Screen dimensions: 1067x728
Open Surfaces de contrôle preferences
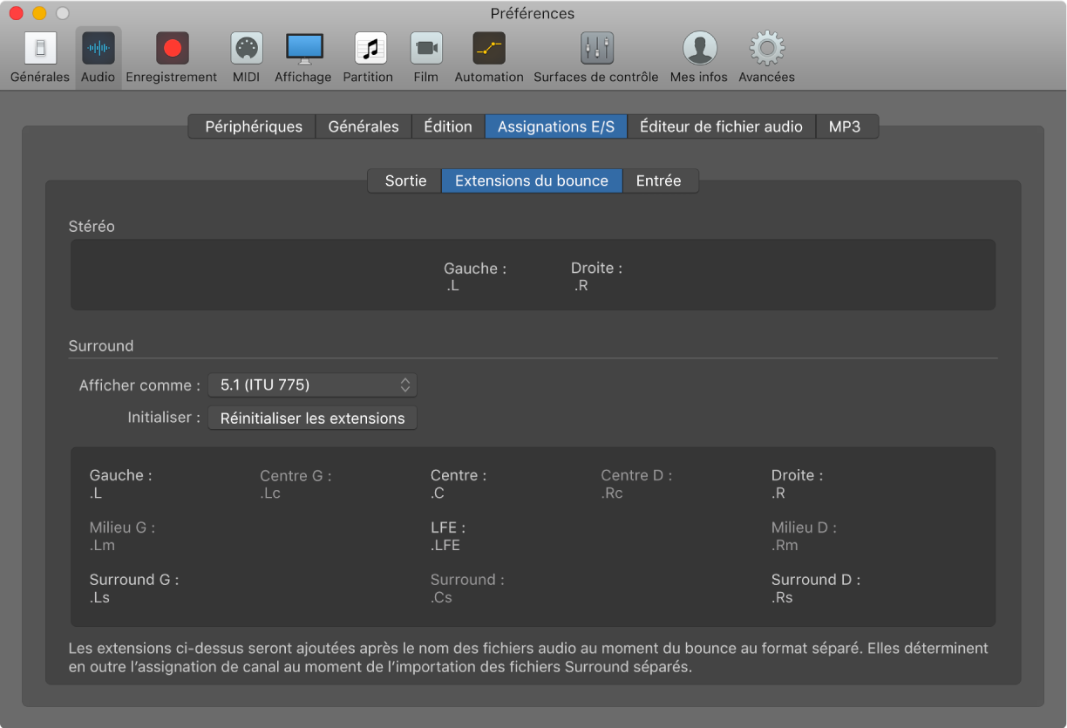click(x=596, y=49)
